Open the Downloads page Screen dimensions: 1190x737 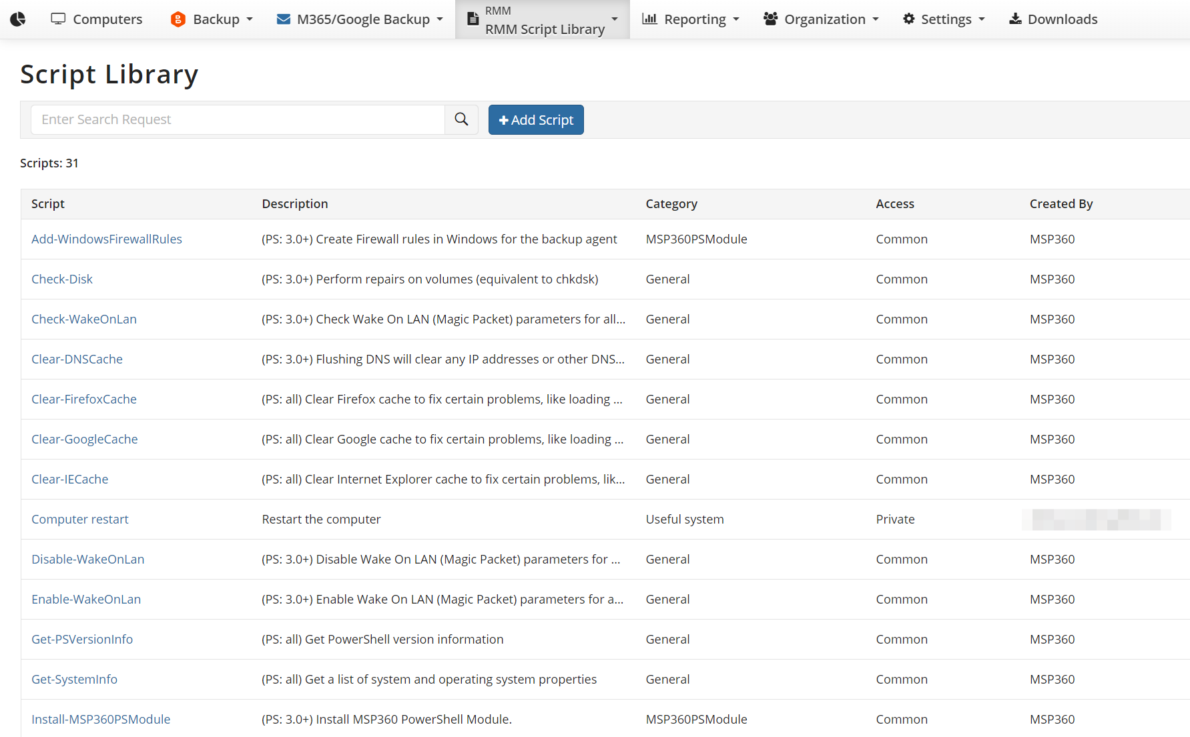pos(1053,19)
